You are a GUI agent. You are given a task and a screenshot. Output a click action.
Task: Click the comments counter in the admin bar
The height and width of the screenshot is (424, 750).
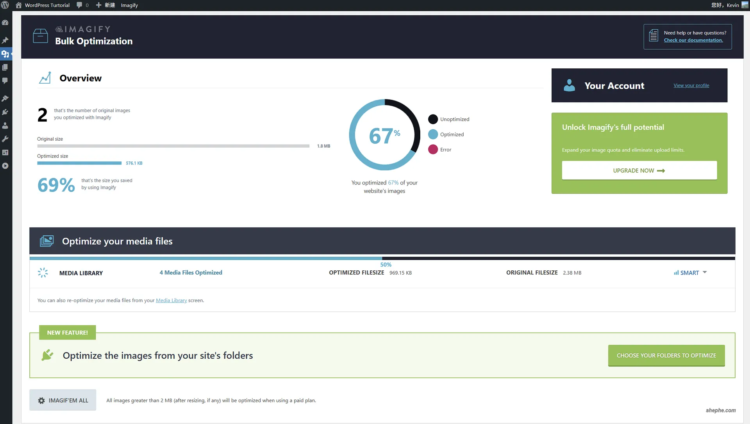tap(82, 5)
